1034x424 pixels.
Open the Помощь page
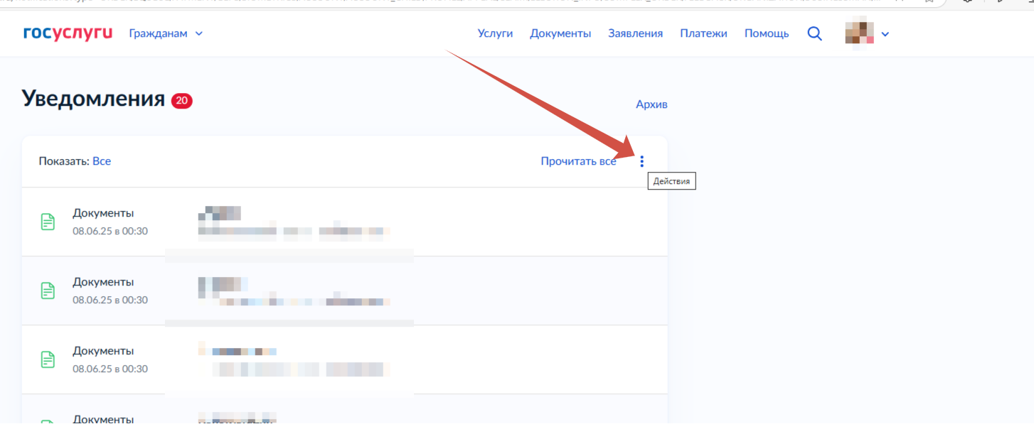point(766,33)
